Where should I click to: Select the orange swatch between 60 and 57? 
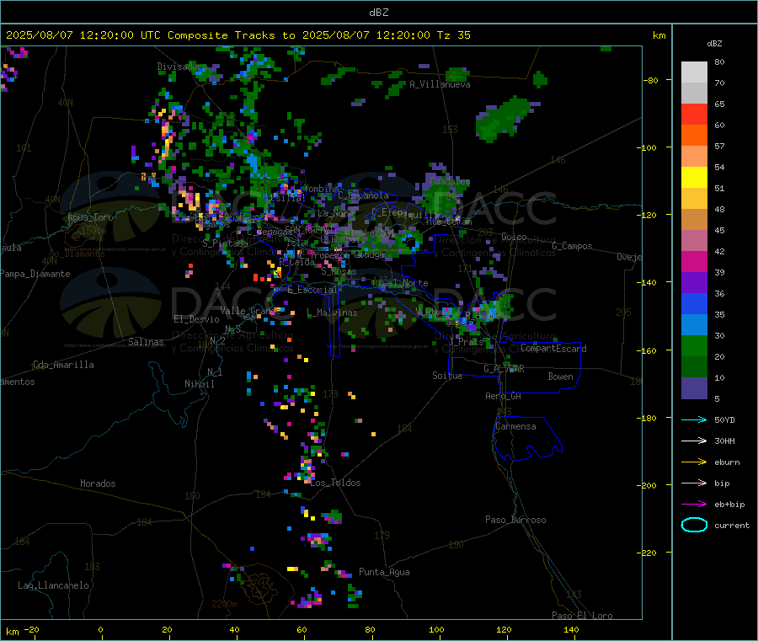pyautogui.click(x=694, y=136)
